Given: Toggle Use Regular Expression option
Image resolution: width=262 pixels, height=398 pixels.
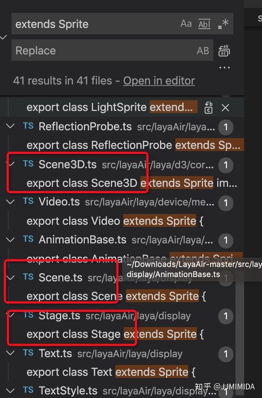Looking at the screenshot, I should 223,24.
